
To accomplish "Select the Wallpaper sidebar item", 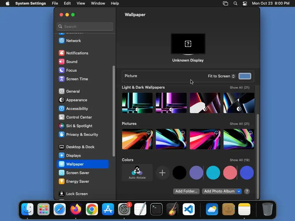I will [83, 164].
